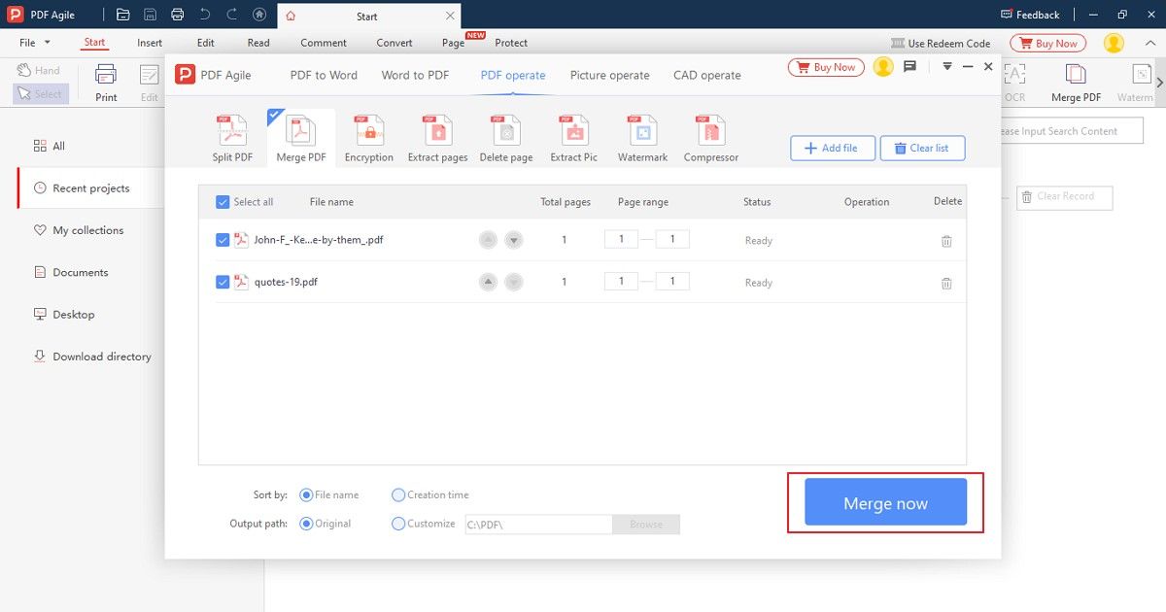Click the open folder icon in title bar
The height and width of the screenshot is (612, 1166).
(x=122, y=15)
